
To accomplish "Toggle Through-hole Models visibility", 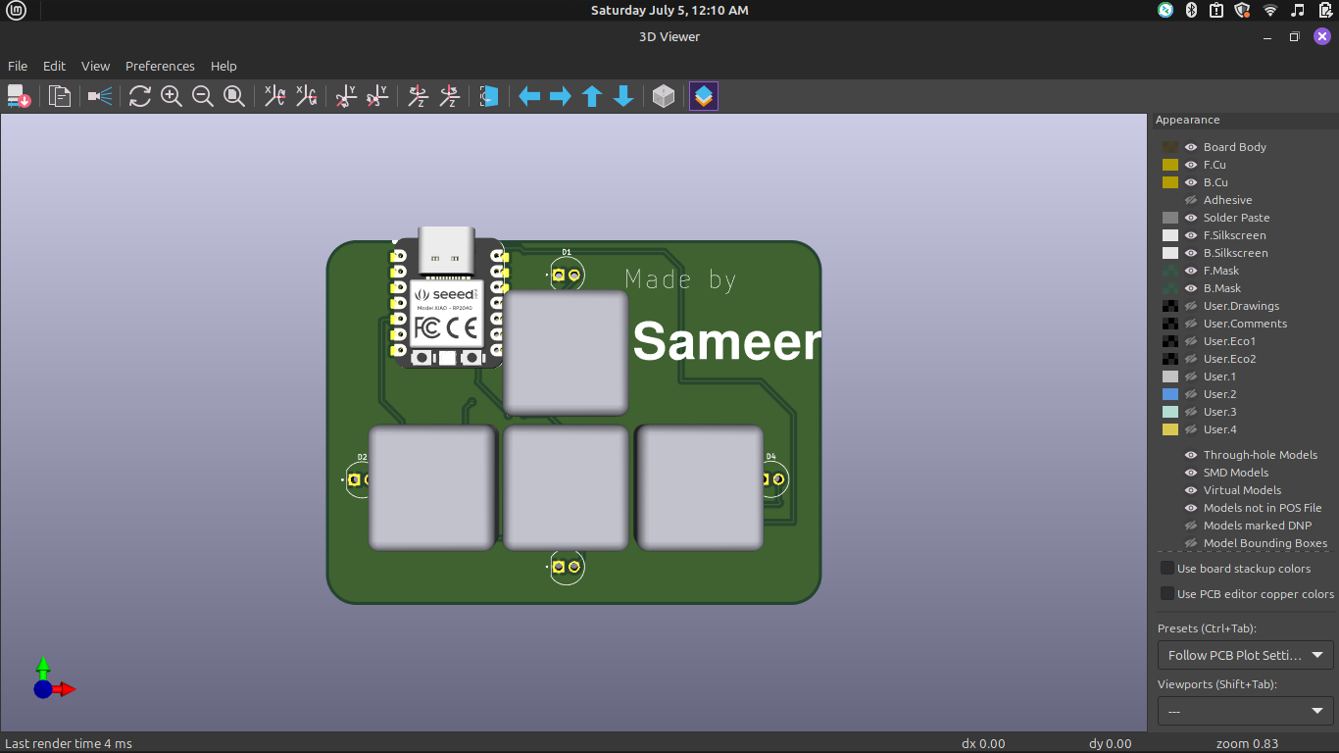I will (1191, 455).
